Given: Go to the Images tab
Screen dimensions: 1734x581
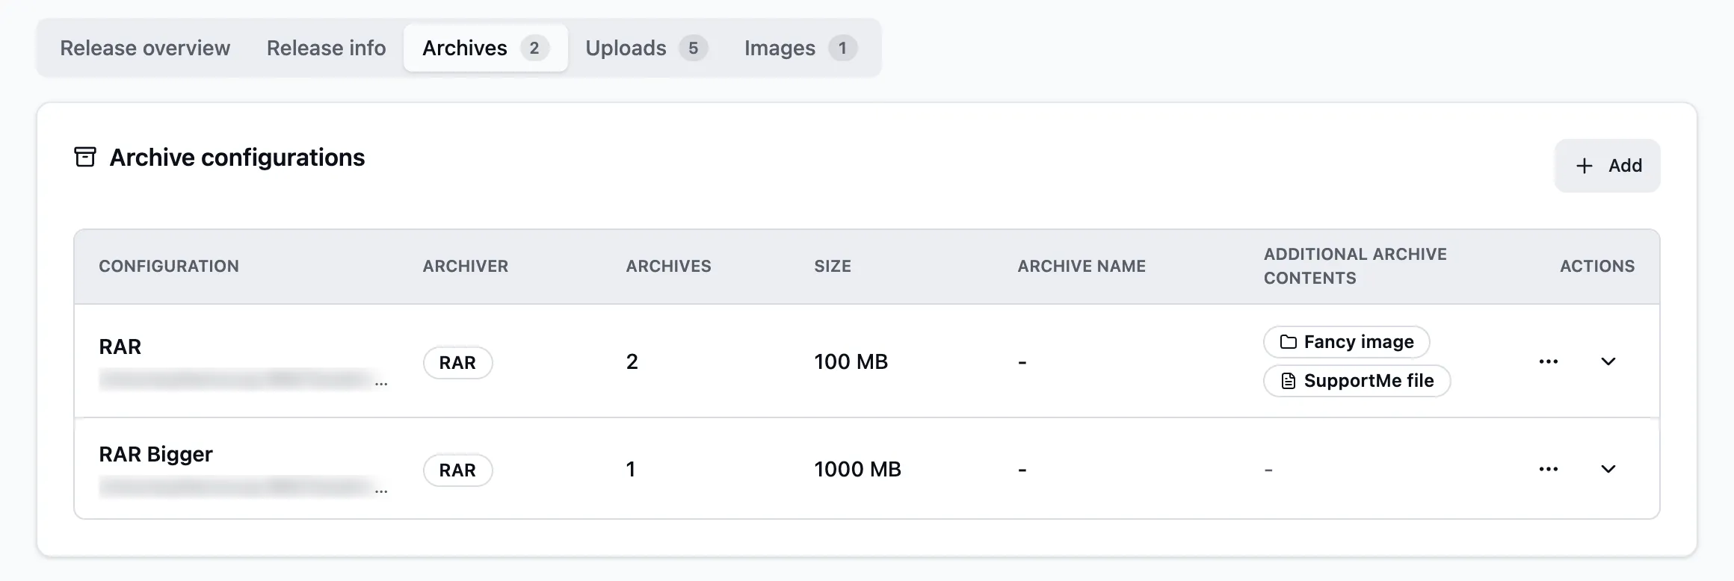Looking at the screenshot, I should click(800, 48).
